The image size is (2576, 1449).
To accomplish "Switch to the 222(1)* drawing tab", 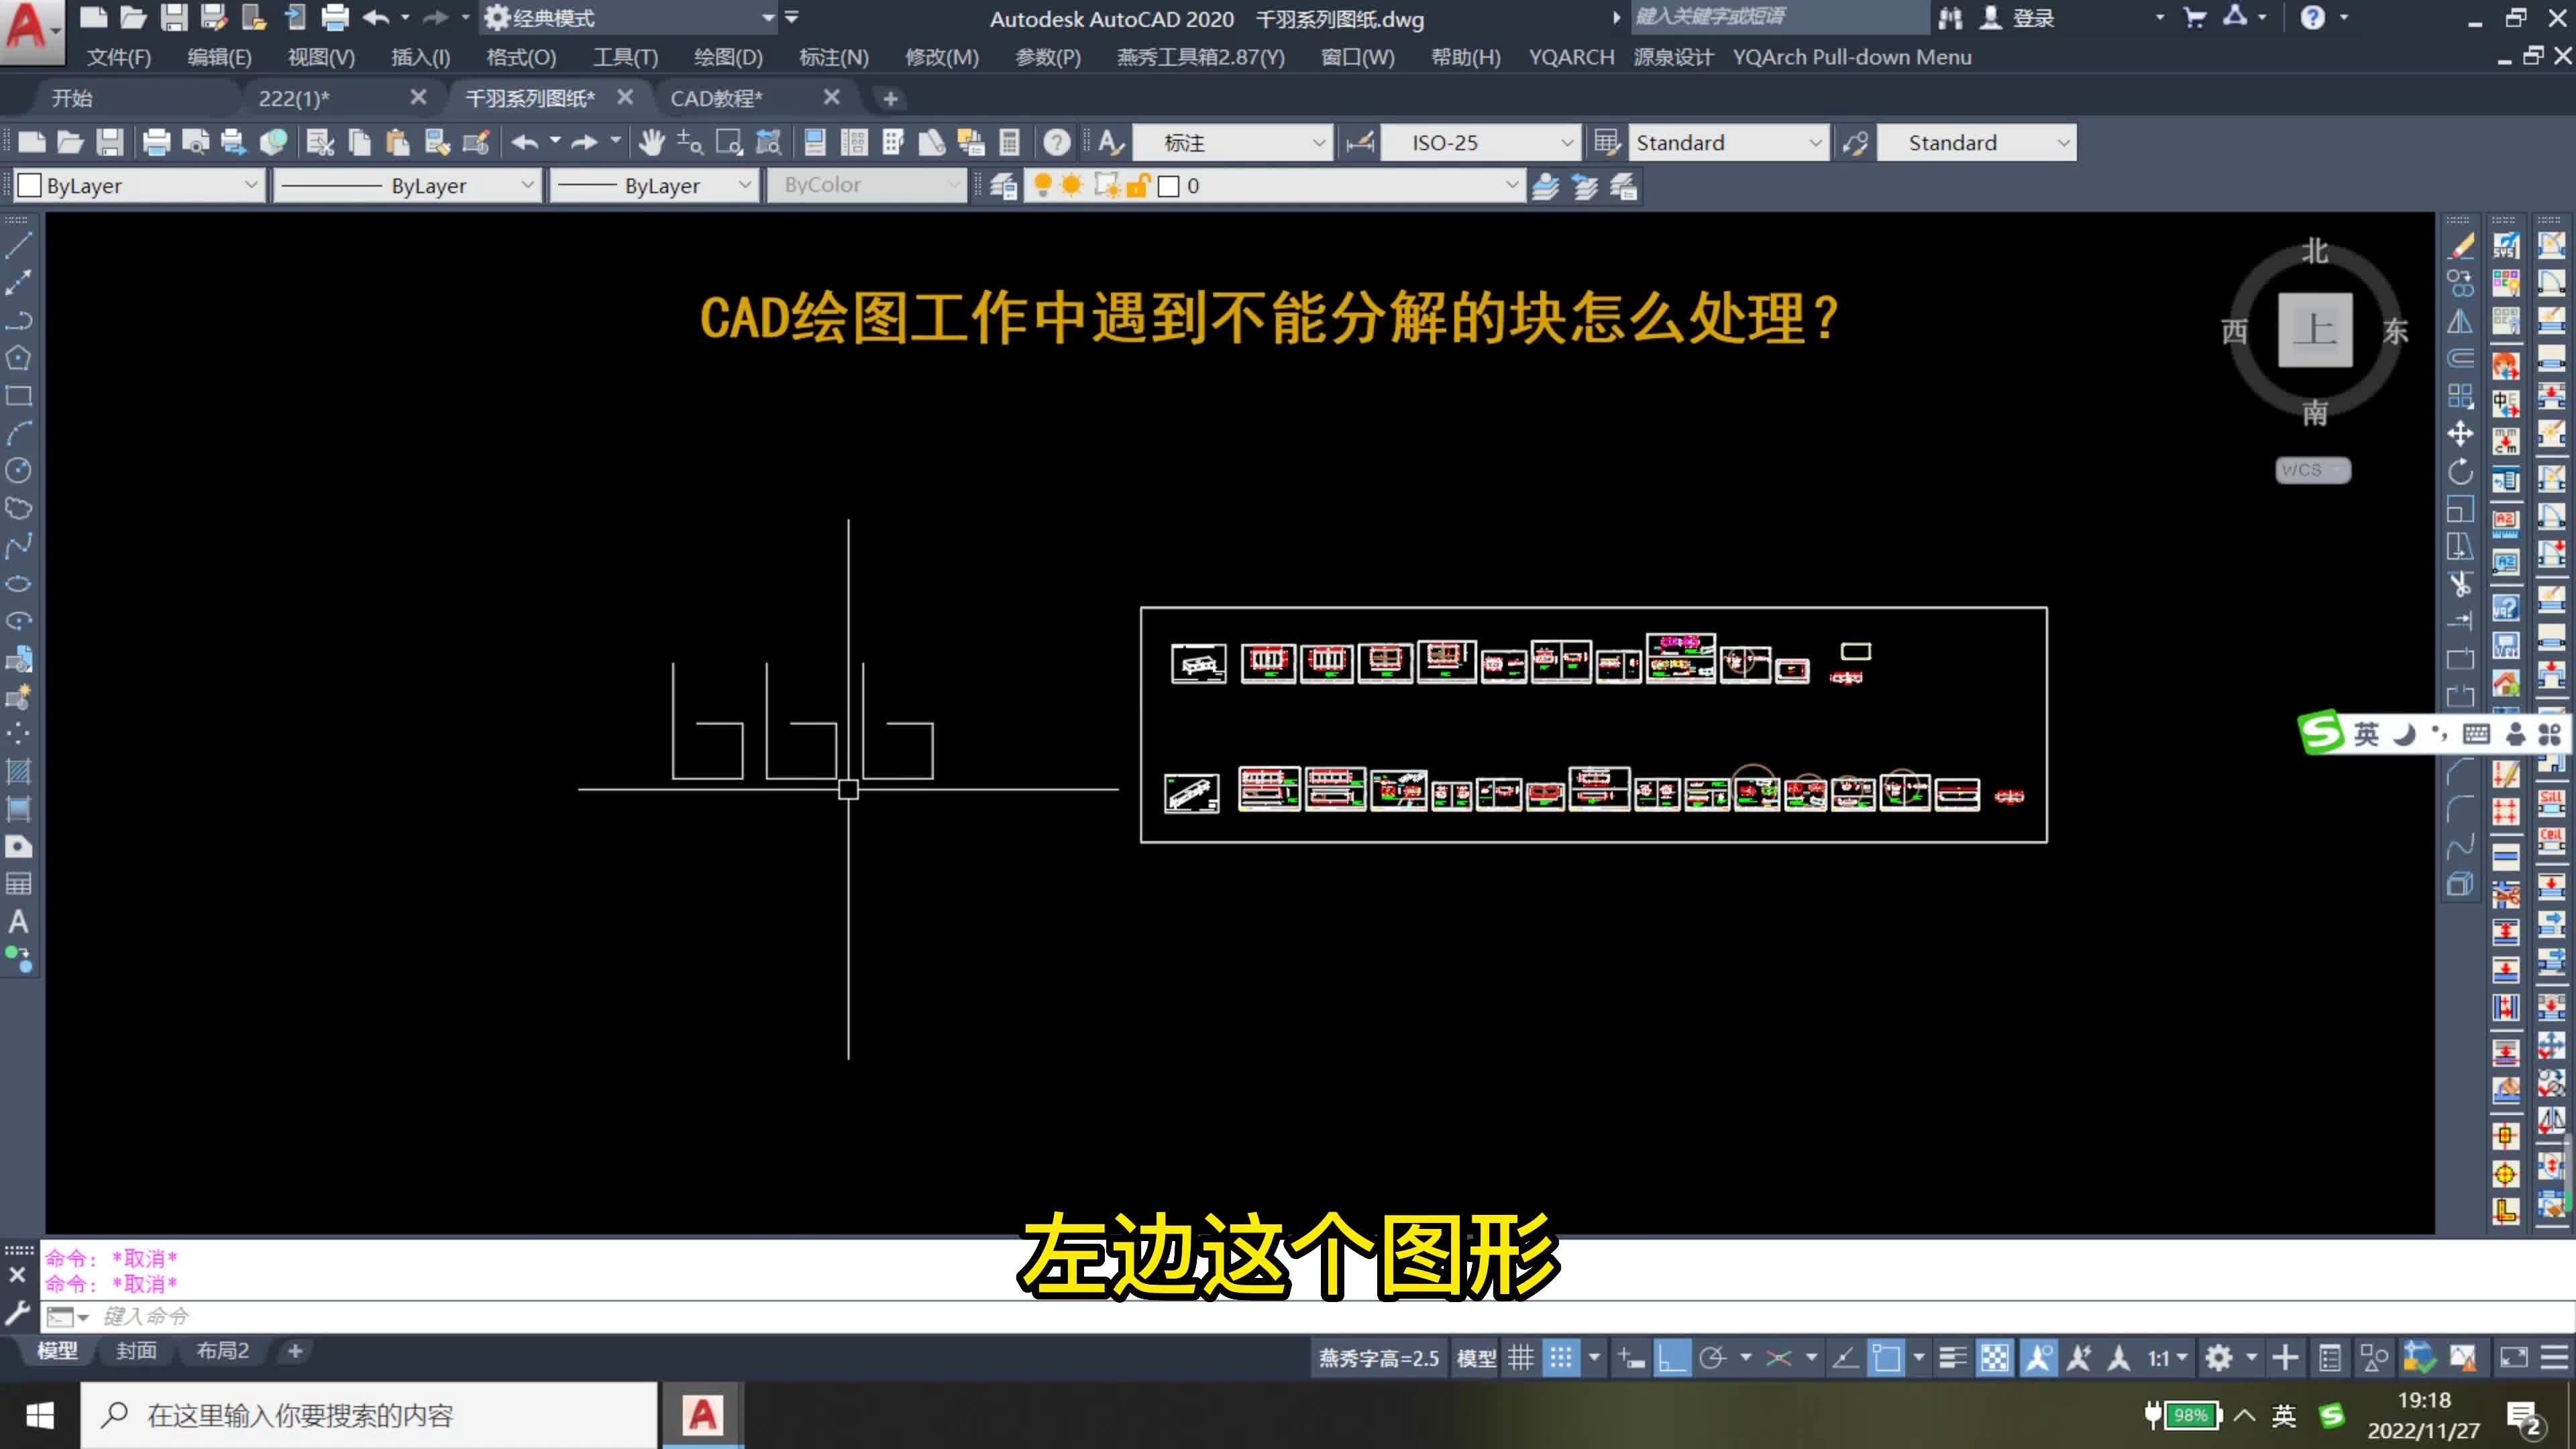I will 293,98.
